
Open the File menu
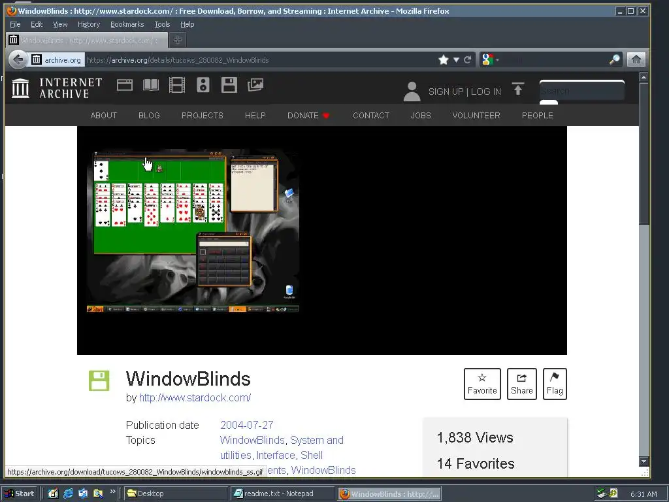coord(15,24)
